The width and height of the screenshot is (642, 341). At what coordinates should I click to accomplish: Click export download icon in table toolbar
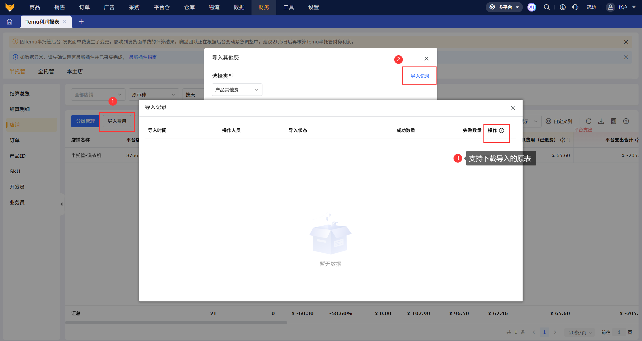click(x=601, y=121)
